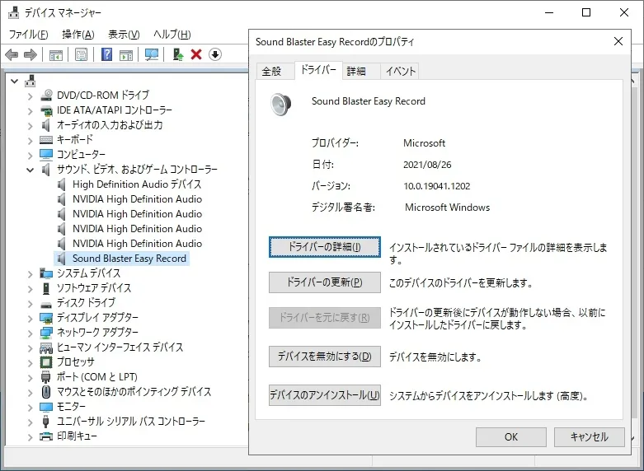Minimize the デバイス マネージャー window
Image resolution: width=644 pixels, height=471 pixels.
click(x=549, y=12)
